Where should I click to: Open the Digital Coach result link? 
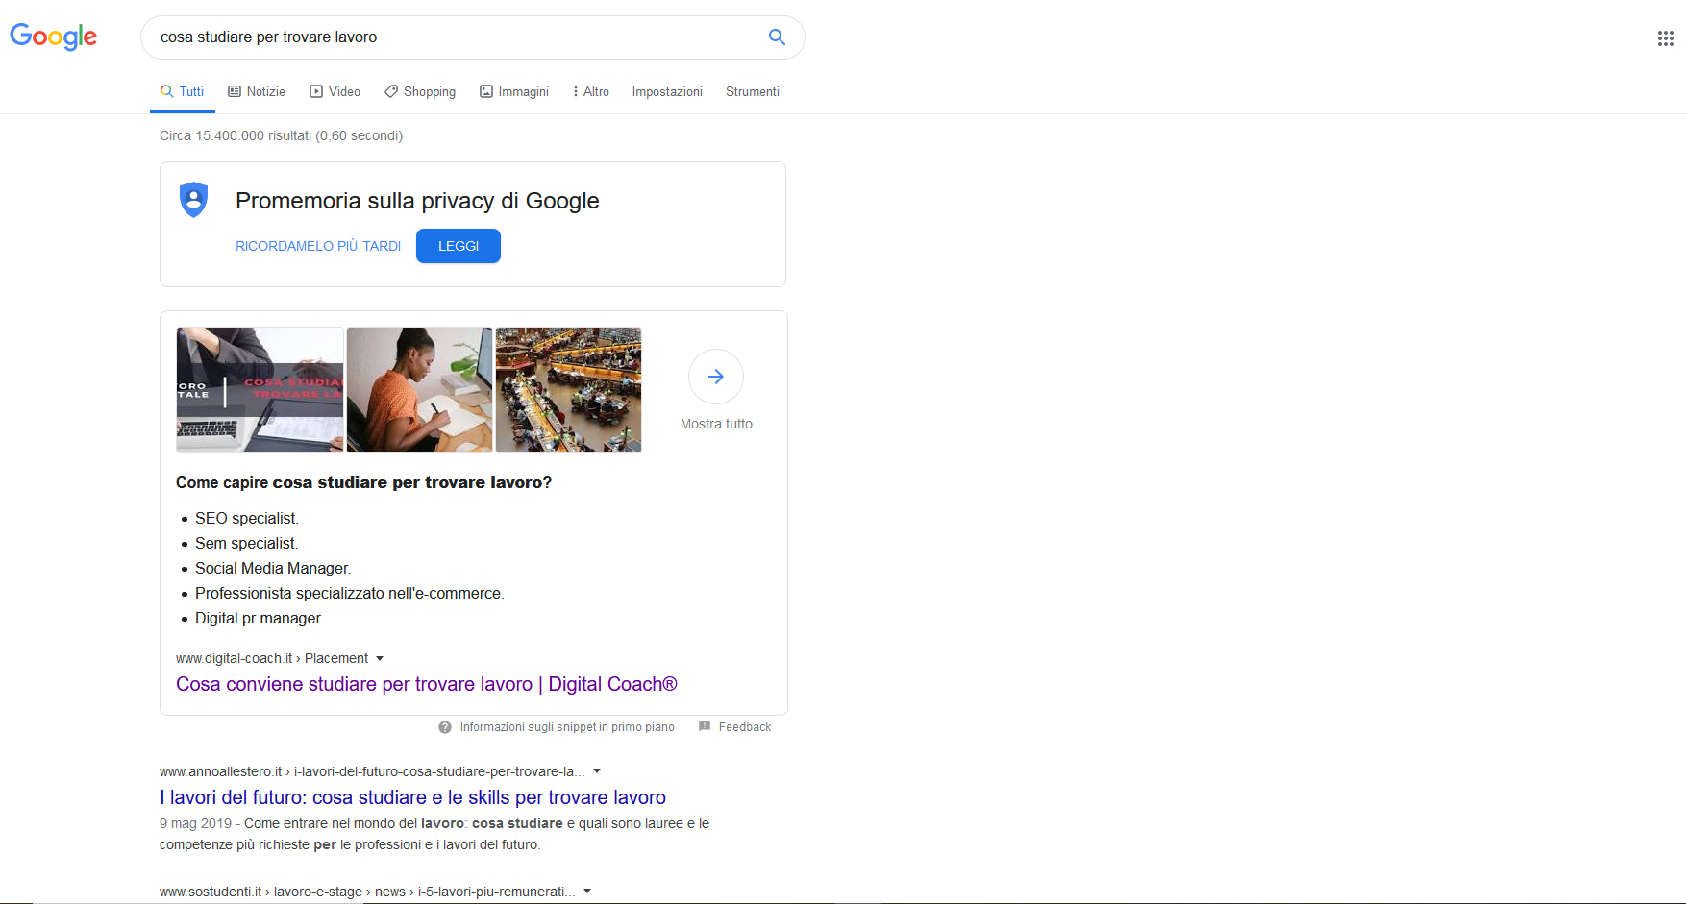(426, 684)
